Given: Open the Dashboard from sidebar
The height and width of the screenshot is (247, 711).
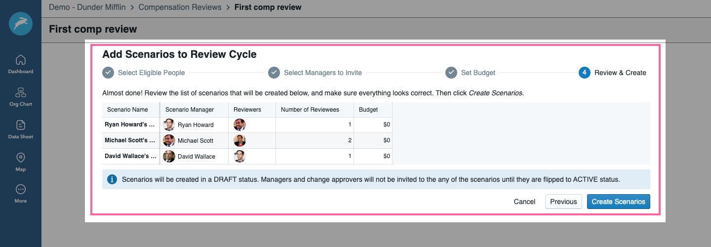Looking at the screenshot, I should pos(21,64).
